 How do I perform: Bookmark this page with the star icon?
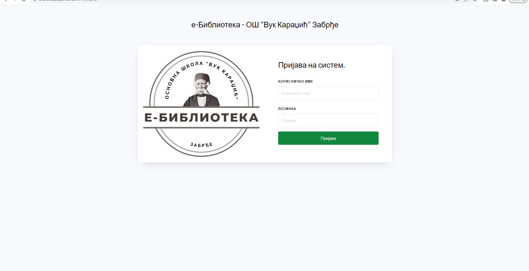click(x=475, y=1)
